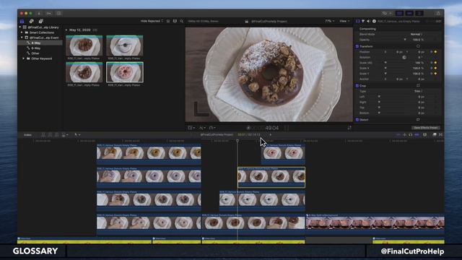Enable the Crop checkbox

tap(357, 86)
